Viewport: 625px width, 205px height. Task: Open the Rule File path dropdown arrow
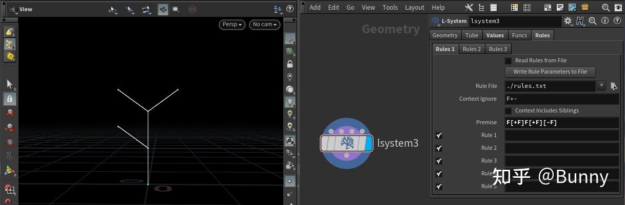[x=601, y=86]
